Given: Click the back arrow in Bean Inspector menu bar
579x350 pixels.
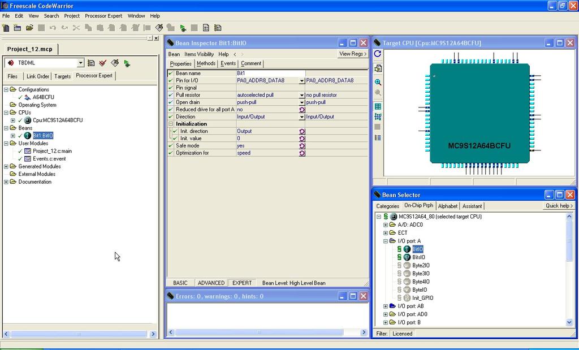Looking at the screenshot, I should pos(235,54).
